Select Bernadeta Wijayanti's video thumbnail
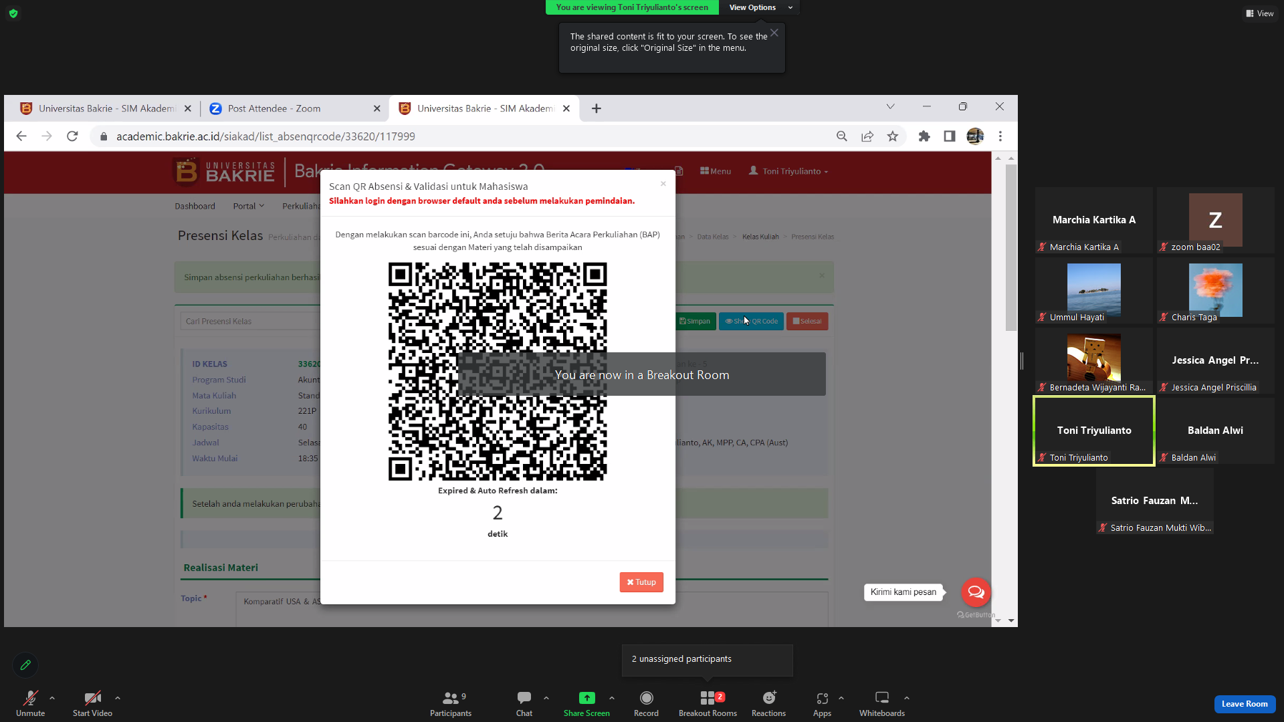Viewport: 1284px width, 722px height. pos(1094,360)
